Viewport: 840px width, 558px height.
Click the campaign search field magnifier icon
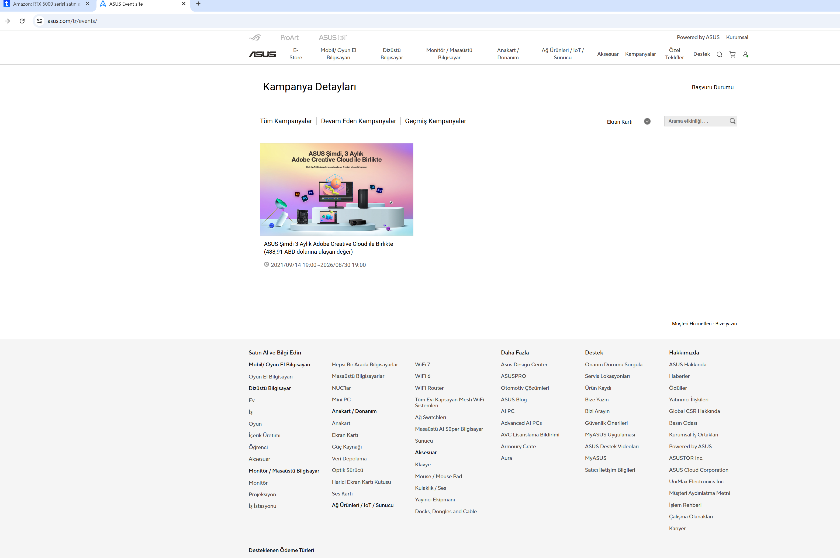(732, 121)
